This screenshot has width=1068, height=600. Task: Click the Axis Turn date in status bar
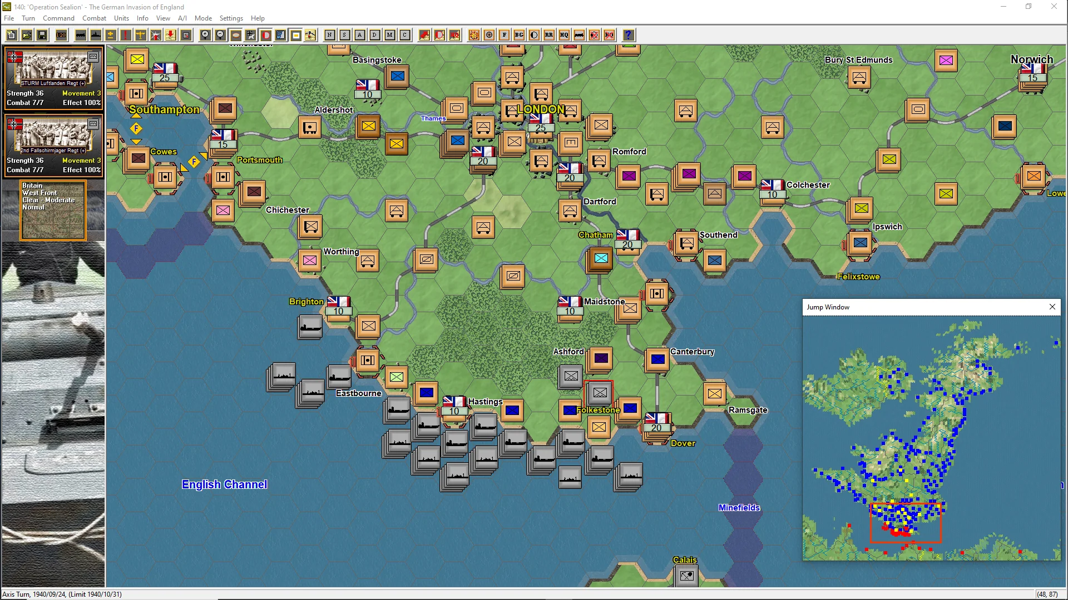tap(62, 594)
